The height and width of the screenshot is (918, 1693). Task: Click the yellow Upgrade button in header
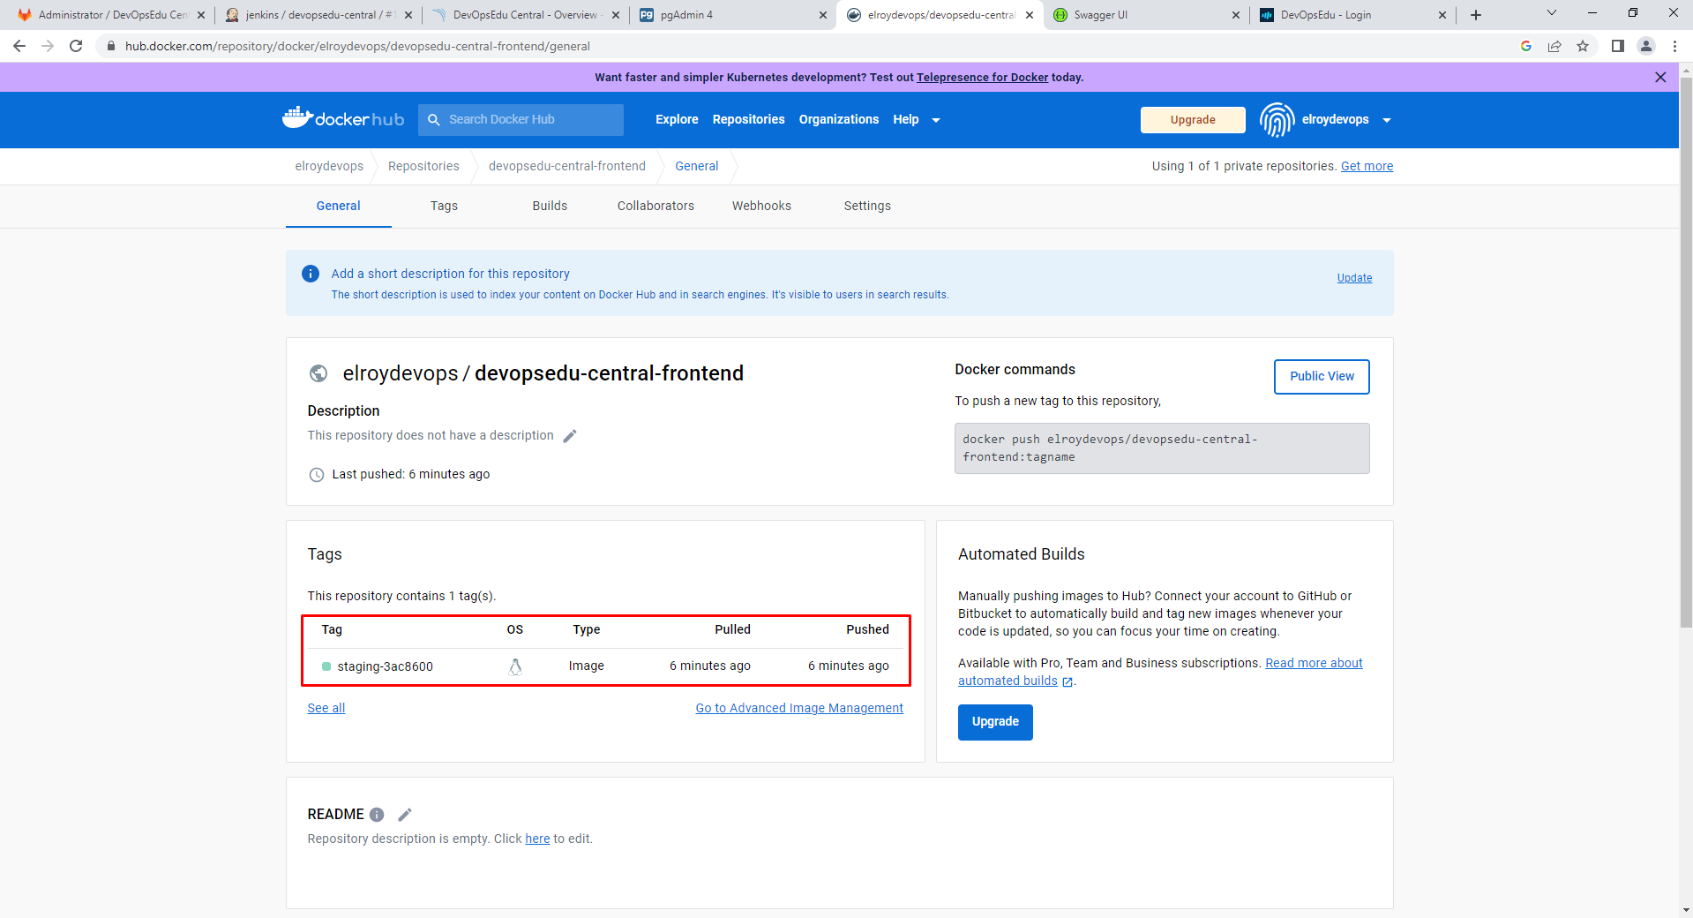1193,120
